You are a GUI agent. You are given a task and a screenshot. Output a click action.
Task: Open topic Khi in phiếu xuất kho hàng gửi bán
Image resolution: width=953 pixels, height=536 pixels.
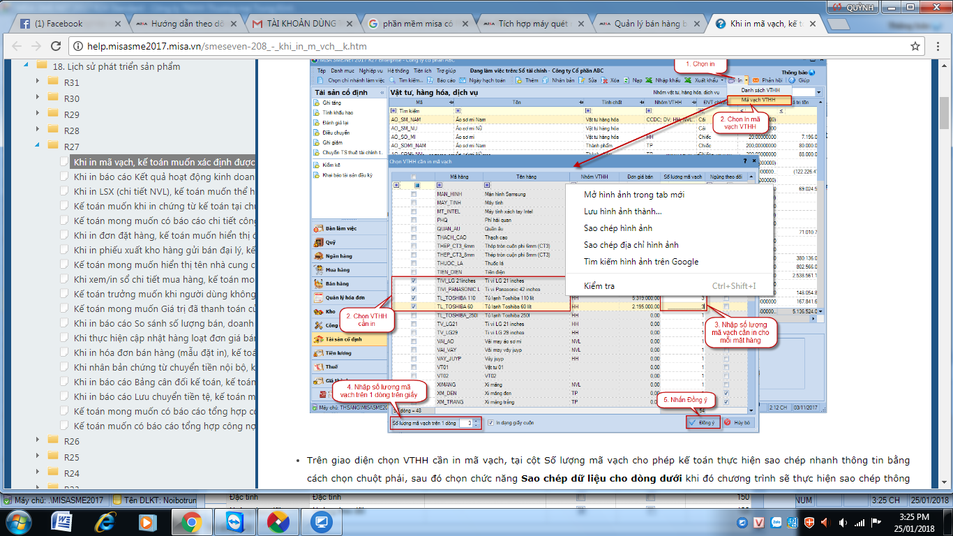[164, 250]
